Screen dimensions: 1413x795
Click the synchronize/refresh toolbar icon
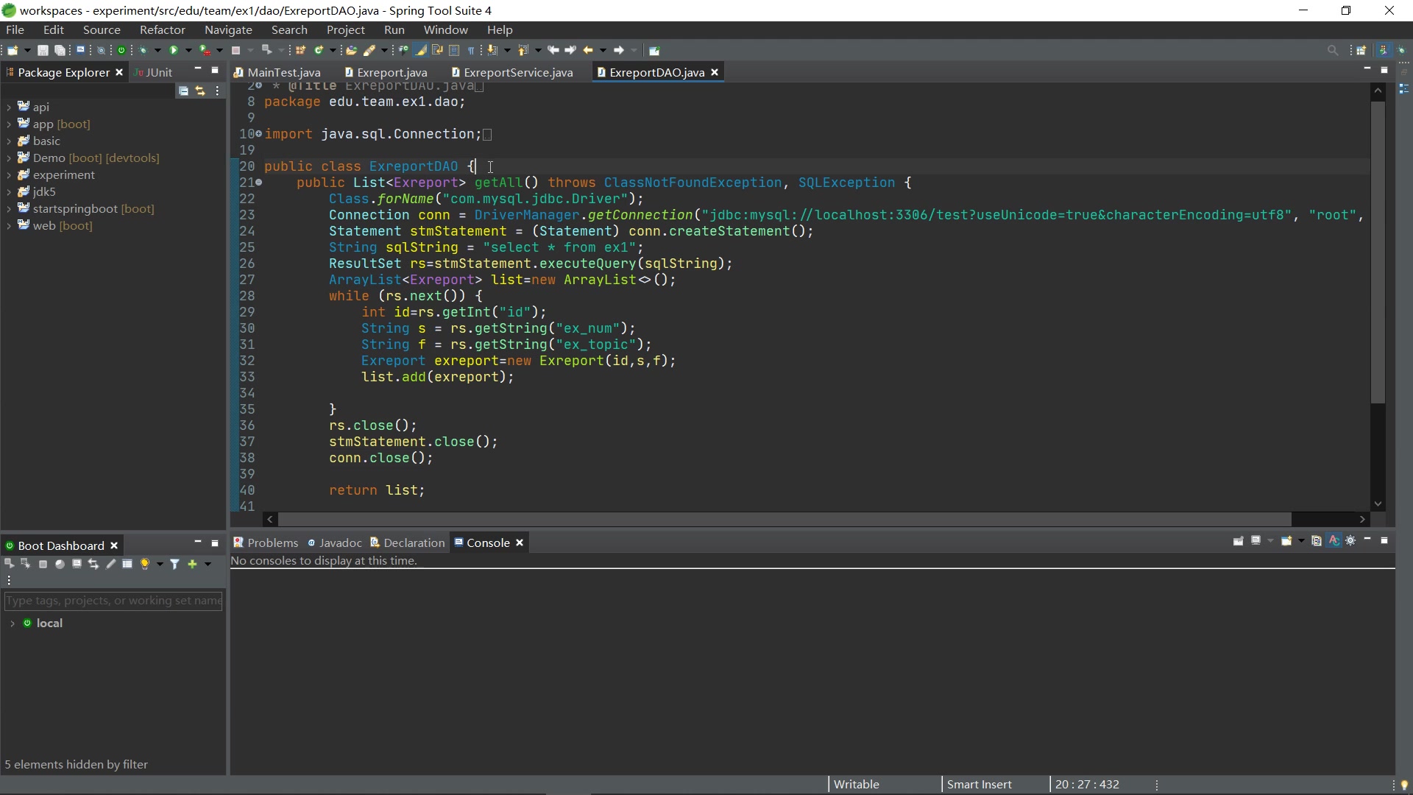(200, 91)
